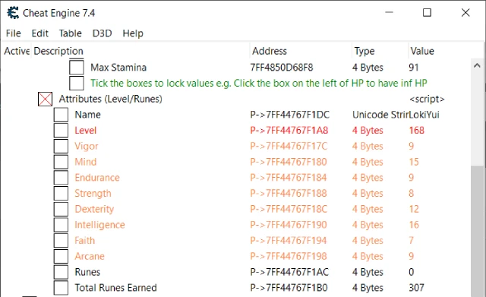
Task: Select the <script> value cell
Action: 427,99
